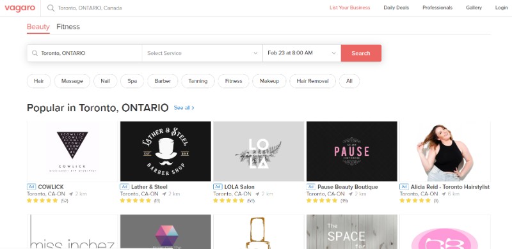This screenshot has height=249, width=512.
Task: Click See all link for popular businesses
Action: [x=184, y=107]
